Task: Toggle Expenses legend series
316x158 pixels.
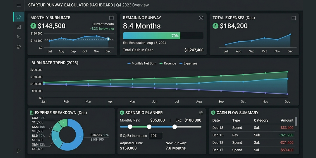Action: pos(188,63)
